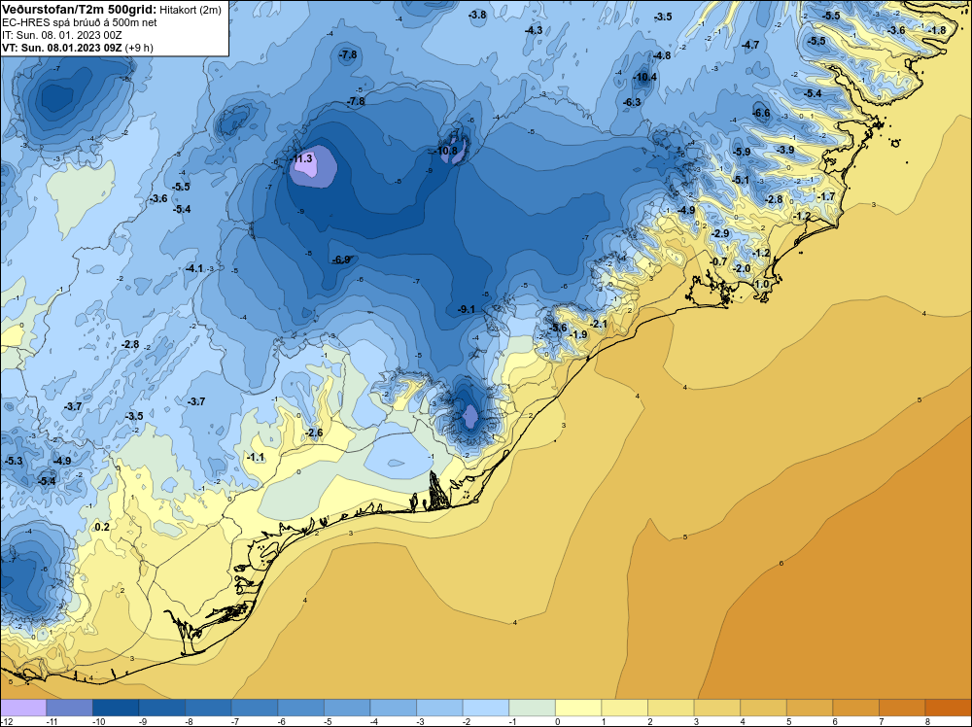The image size is (972, 727).
Task: Select the -3.9 temperature value
Action: (x=784, y=150)
